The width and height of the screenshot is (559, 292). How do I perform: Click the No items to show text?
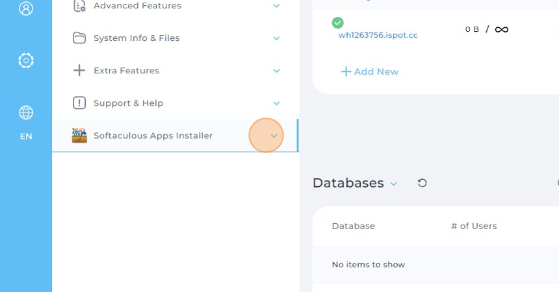coord(369,265)
